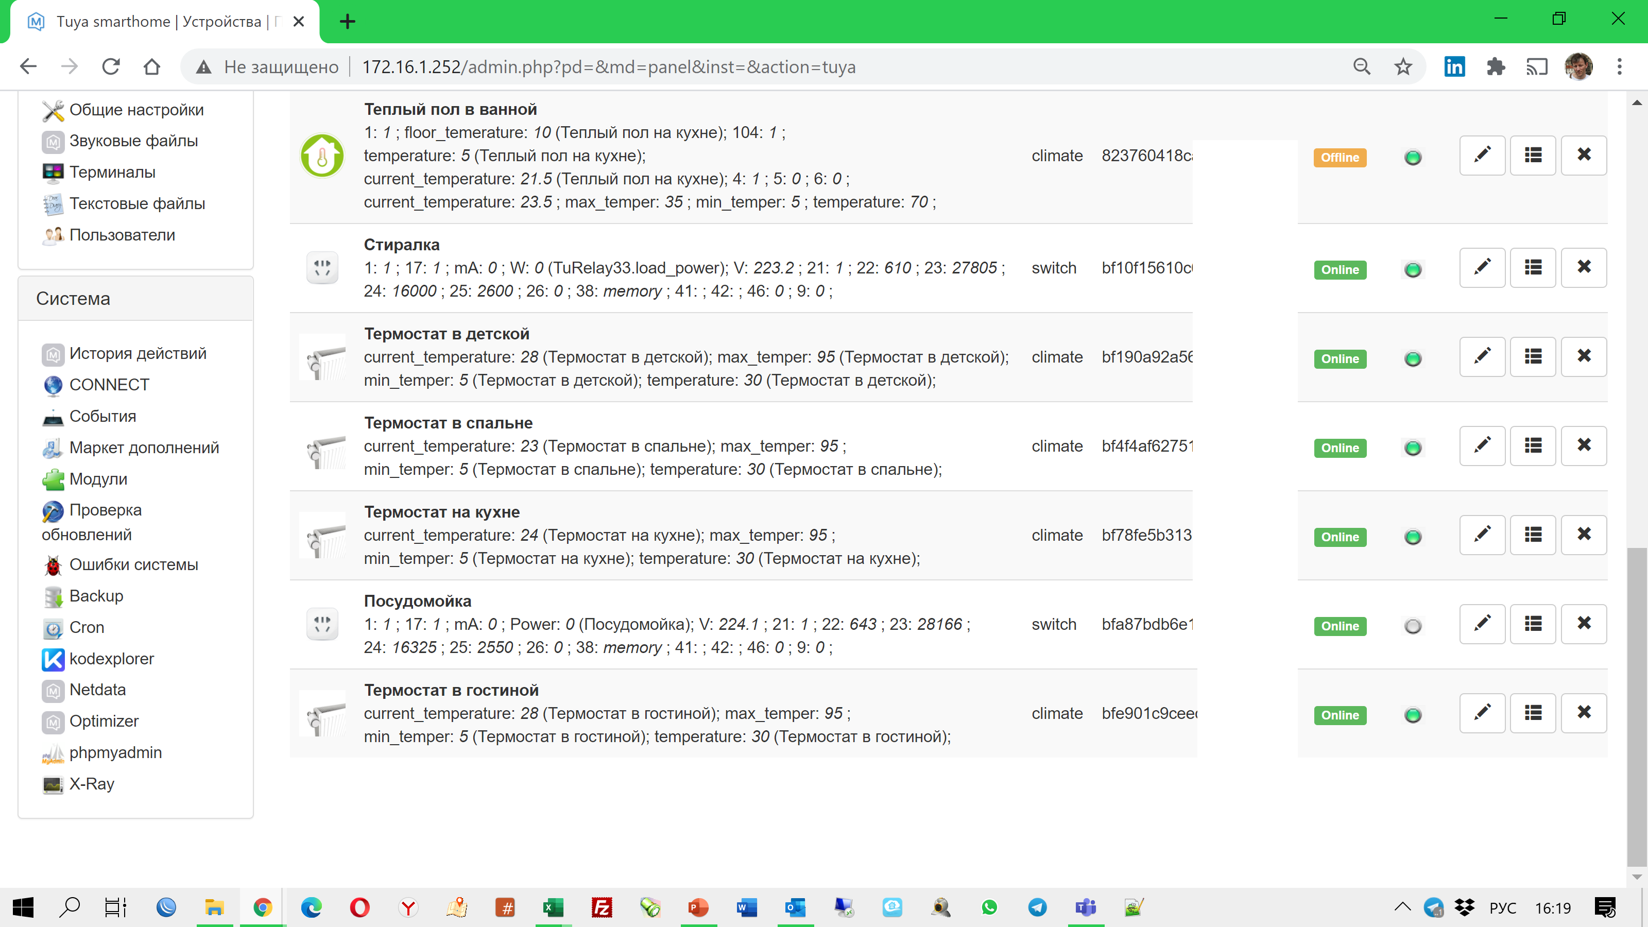Open the browser extensions puzzle menu
The width and height of the screenshot is (1648, 927).
(1497, 66)
